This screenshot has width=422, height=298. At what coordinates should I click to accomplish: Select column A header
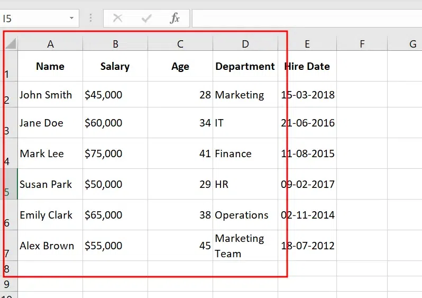point(50,44)
